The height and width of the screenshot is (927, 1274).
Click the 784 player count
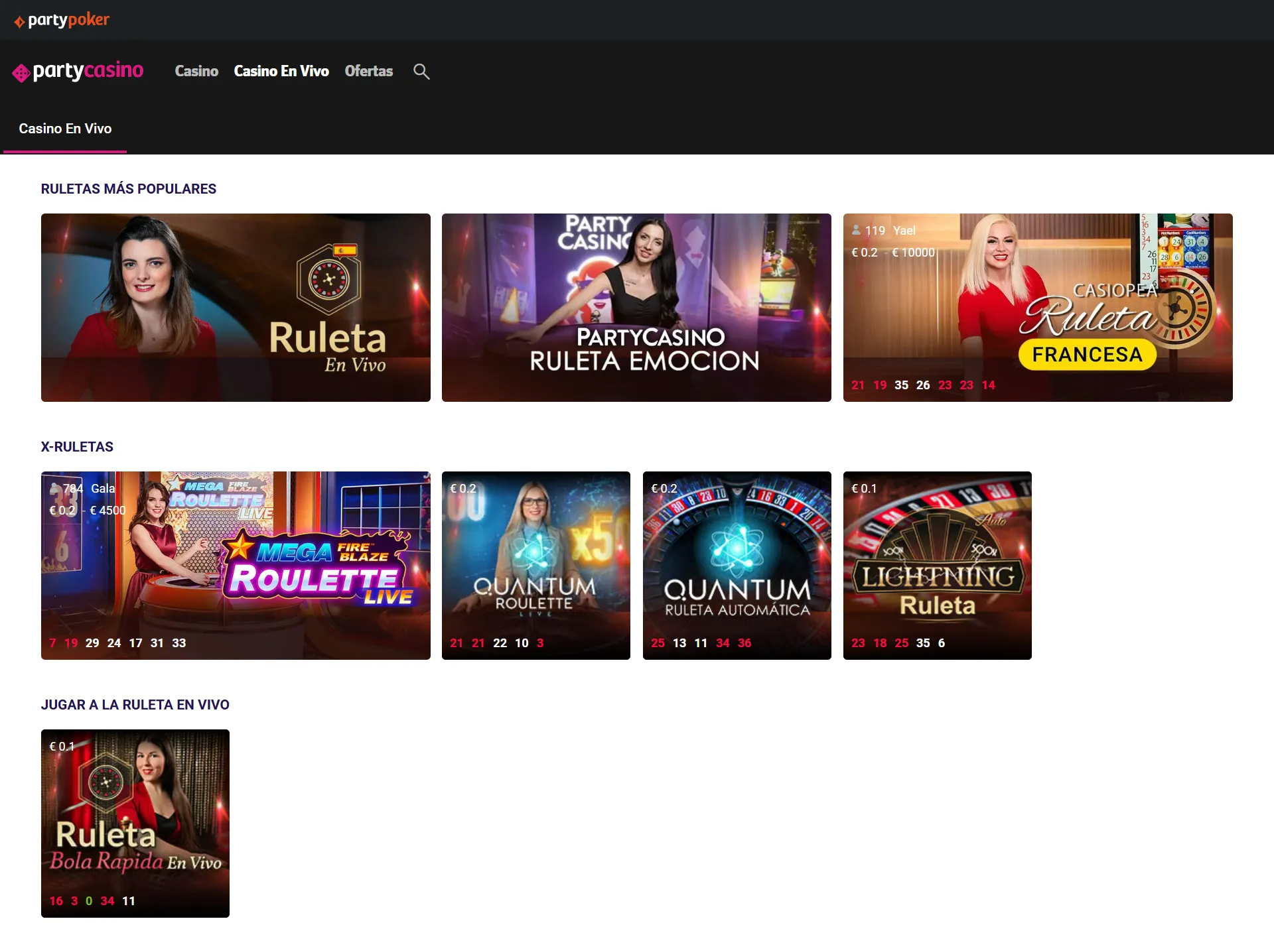pos(73,489)
